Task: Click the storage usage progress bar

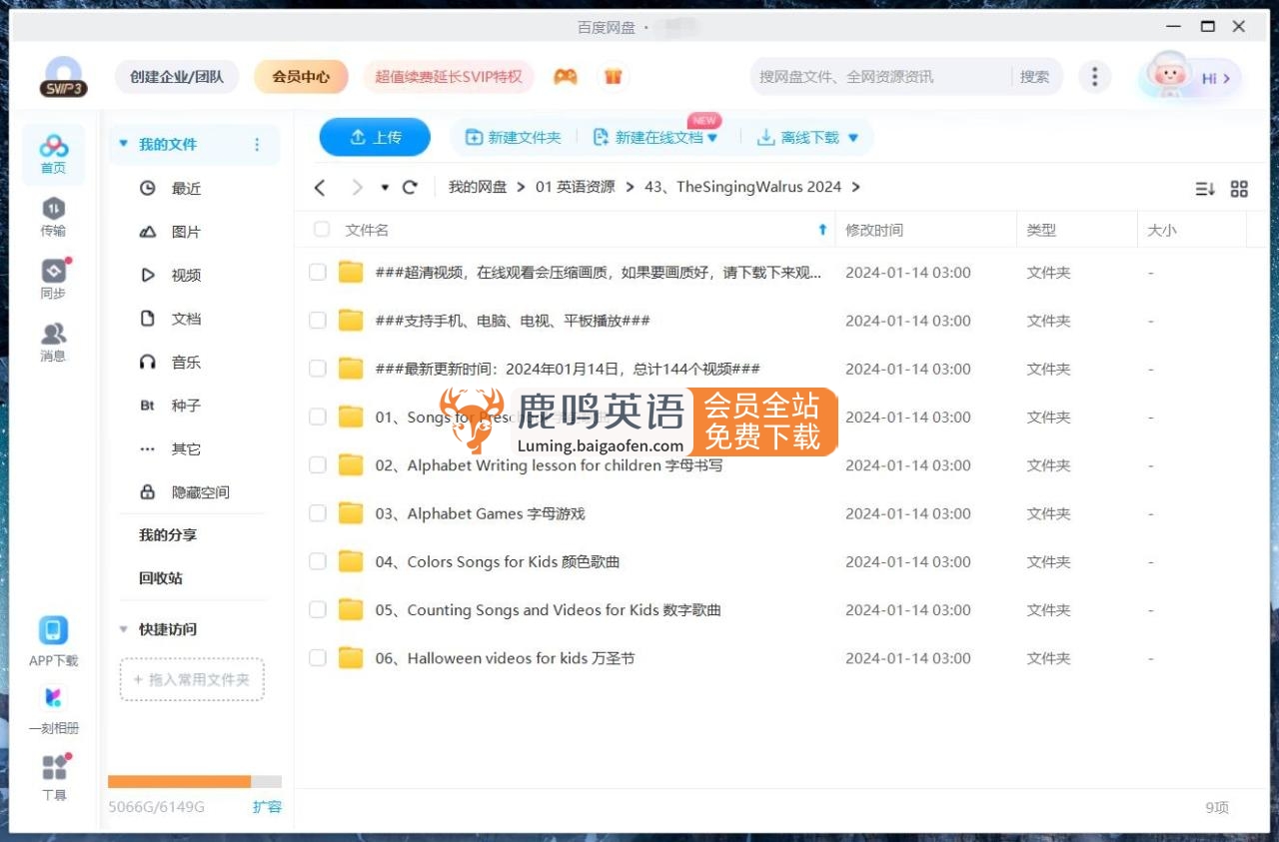Action: [x=195, y=782]
